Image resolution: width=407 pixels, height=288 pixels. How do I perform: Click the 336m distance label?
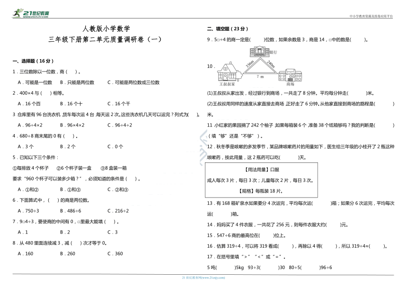click(250, 63)
